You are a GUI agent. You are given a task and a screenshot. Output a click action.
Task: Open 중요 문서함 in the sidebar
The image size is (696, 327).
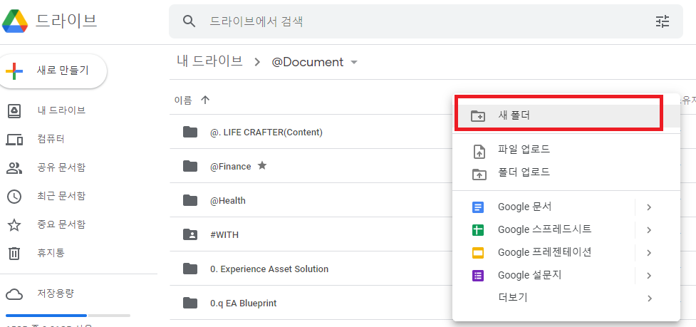[x=61, y=224]
